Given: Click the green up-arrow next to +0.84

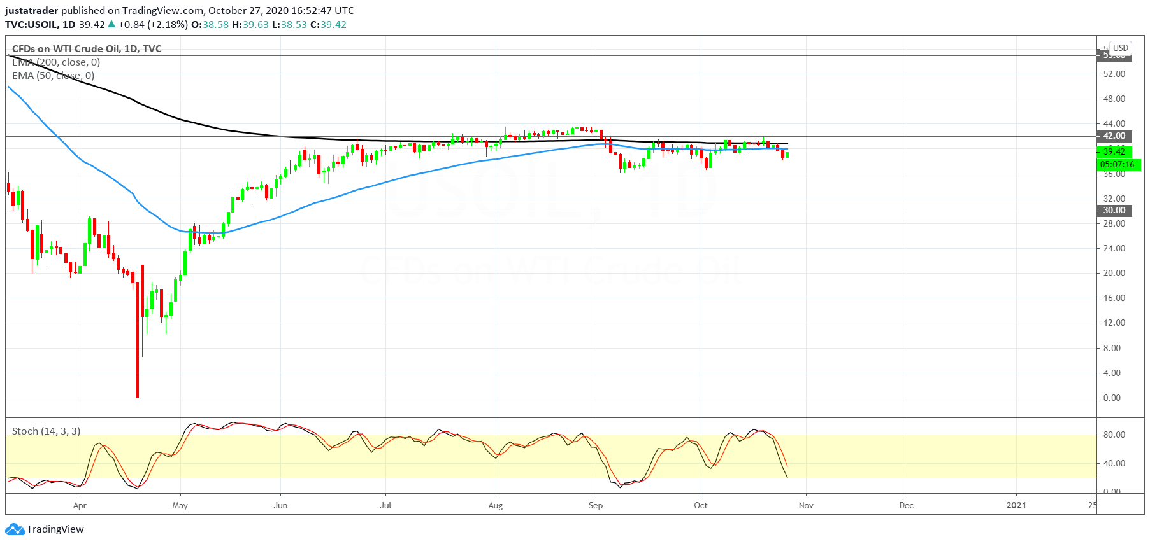Looking at the screenshot, I should pyautogui.click(x=111, y=24).
